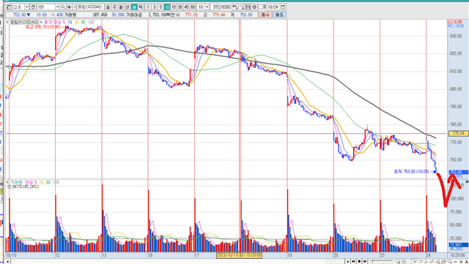Select the 3-minute interval button

pyautogui.click(x=155, y=7)
